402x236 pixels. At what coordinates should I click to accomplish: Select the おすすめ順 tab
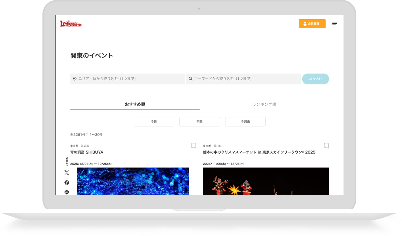(135, 104)
